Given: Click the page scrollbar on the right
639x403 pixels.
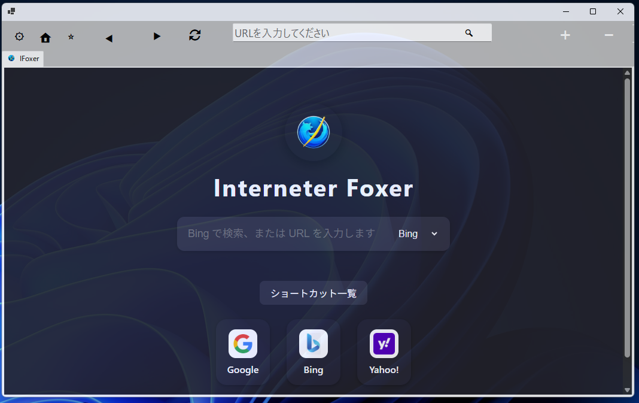Looking at the screenshot, I should click(626, 234).
